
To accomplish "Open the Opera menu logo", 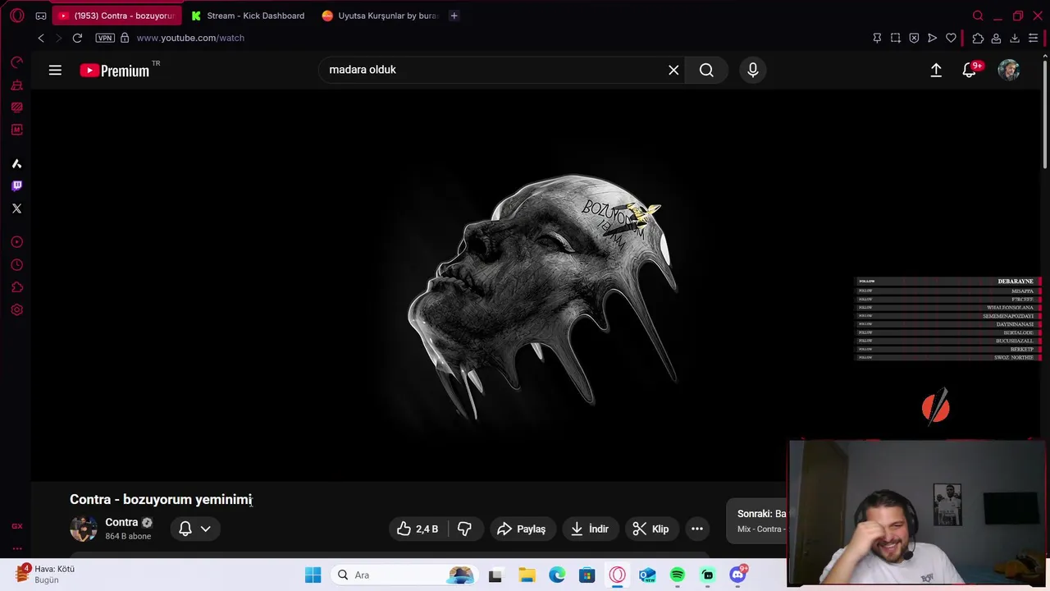I will (16, 16).
